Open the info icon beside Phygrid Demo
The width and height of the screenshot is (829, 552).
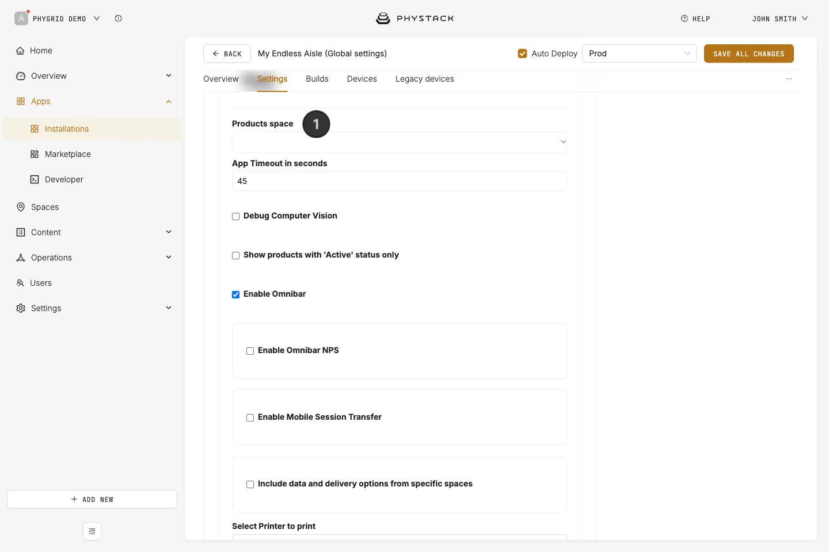click(x=118, y=18)
